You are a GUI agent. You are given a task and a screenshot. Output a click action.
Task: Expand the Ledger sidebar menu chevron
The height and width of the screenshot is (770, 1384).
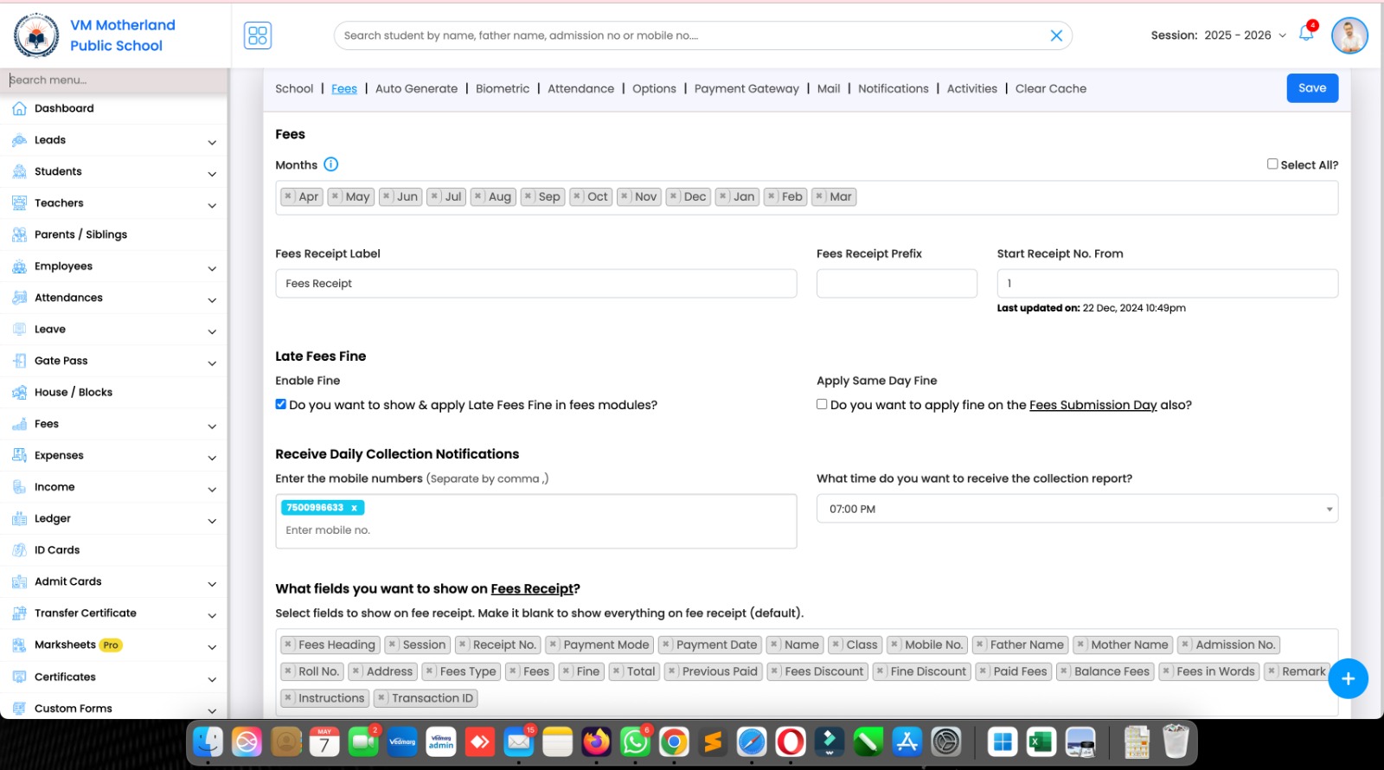click(212, 521)
